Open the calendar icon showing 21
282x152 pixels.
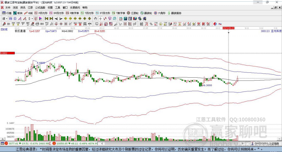click(x=121, y=19)
